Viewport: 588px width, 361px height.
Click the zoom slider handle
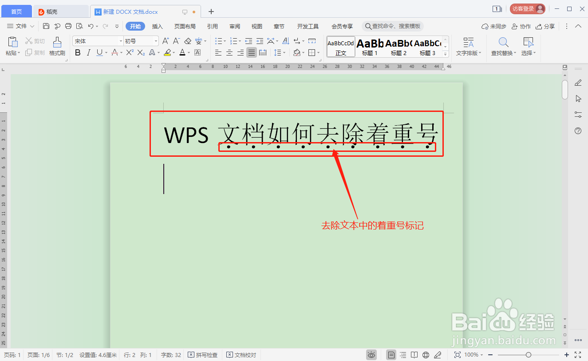click(528, 355)
